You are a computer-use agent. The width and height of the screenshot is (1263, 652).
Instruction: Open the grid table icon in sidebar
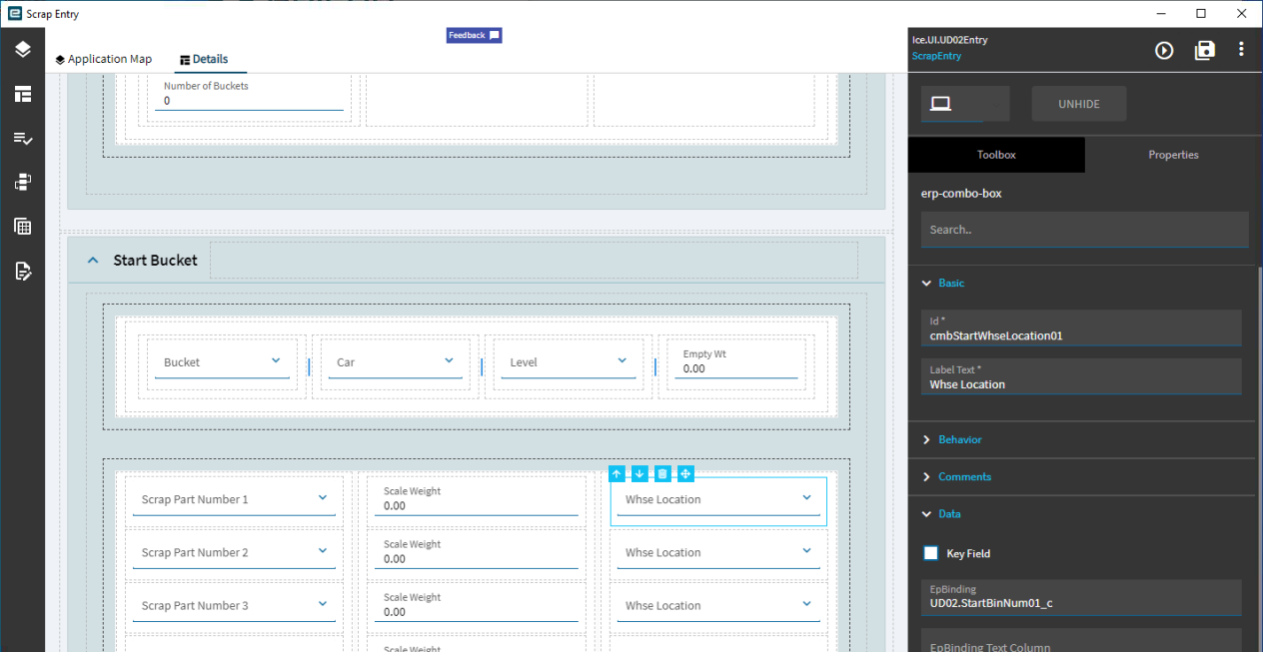pos(22,226)
